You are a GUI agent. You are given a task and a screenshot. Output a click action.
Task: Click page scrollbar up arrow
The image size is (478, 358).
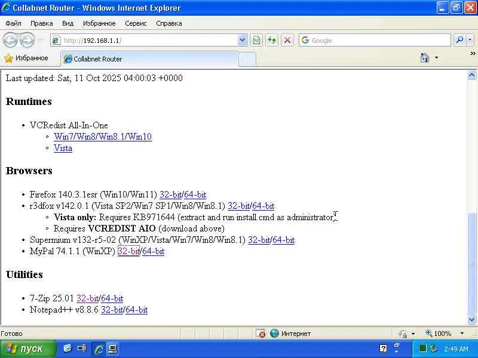471,75
